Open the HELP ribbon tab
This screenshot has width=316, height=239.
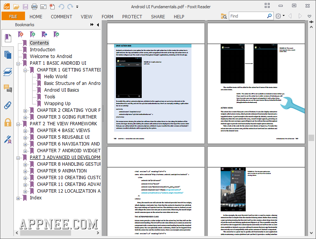179,16
